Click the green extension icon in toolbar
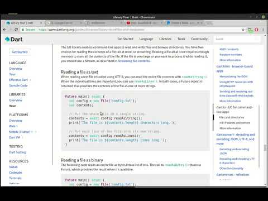Image resolution: width=268 pixels, height=201 pixels. coord(250,30)
